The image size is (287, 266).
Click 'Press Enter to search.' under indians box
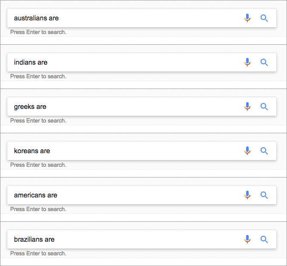tap(38, 76)
